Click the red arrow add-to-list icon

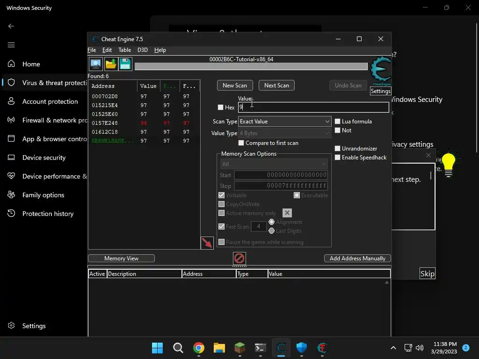207,243
